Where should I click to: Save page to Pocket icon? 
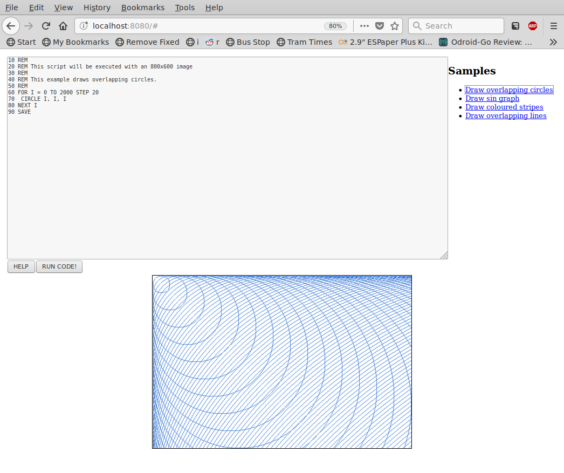coord(380,26)
